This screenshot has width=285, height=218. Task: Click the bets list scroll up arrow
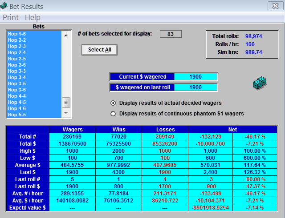[66, 36]
